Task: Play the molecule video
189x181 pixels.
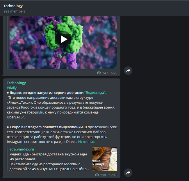Action: tap(63, 39)
